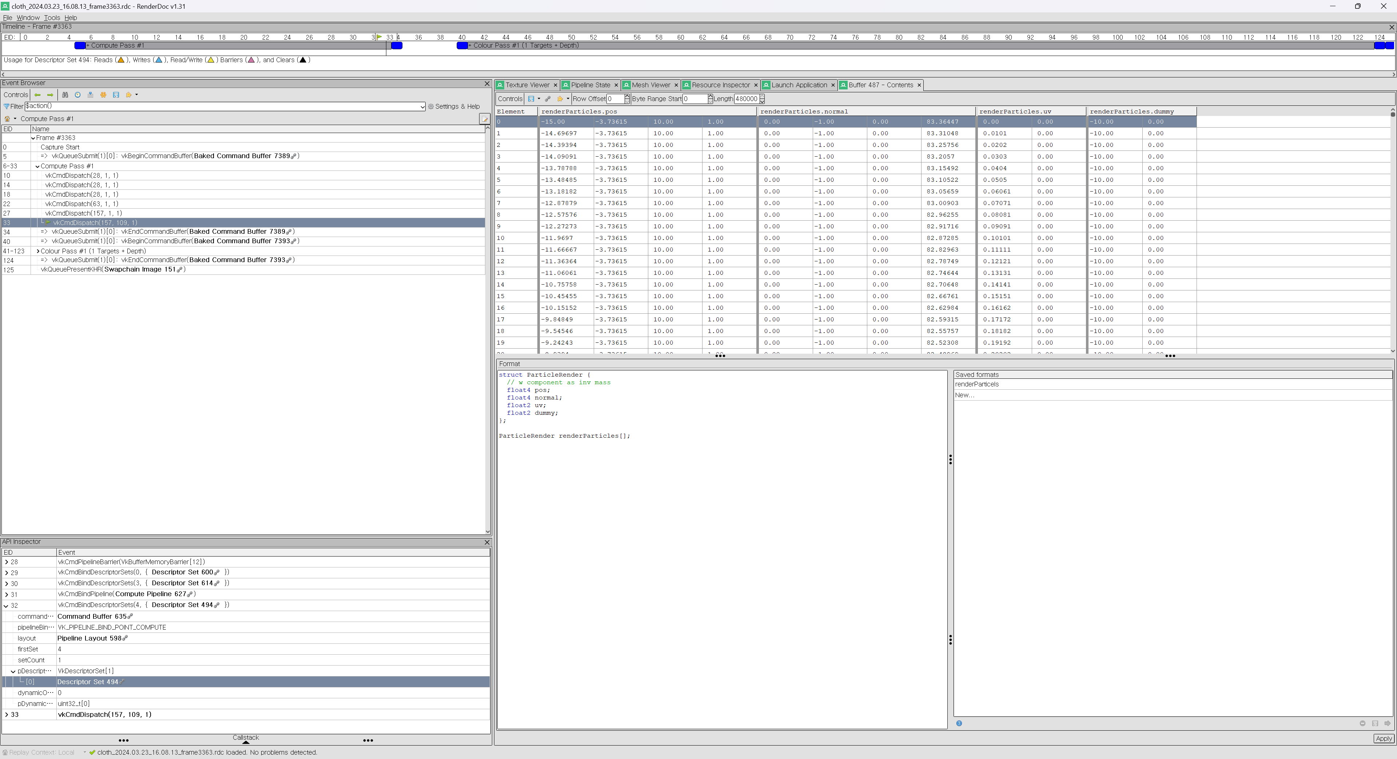Screen dimensions: 1397x759
Task: Close the Timeline panel
Action: [1392, 27]
